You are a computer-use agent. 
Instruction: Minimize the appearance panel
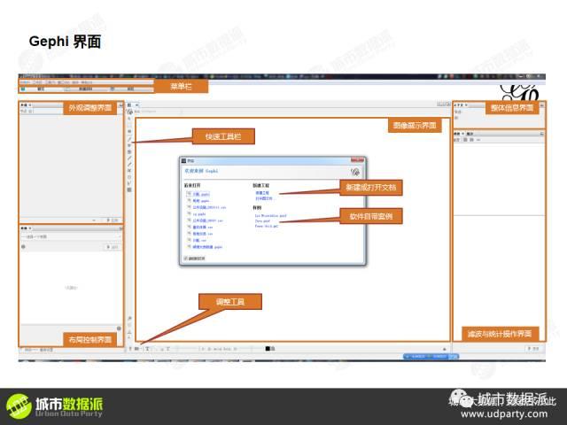[x=120, y=104]
